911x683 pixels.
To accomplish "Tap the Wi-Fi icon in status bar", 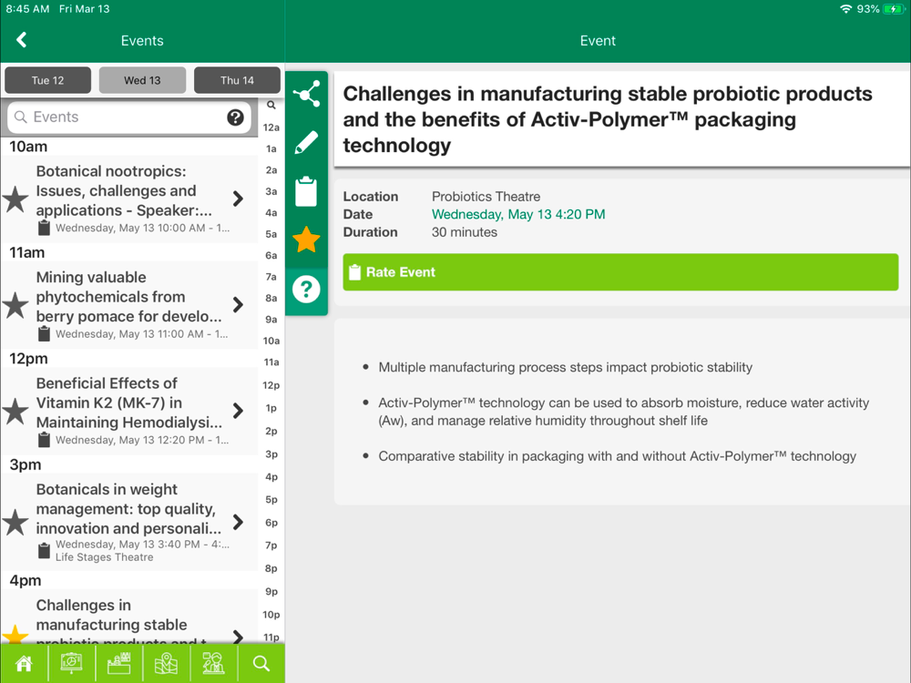I will pyautogui.click(x=846, y=9).
